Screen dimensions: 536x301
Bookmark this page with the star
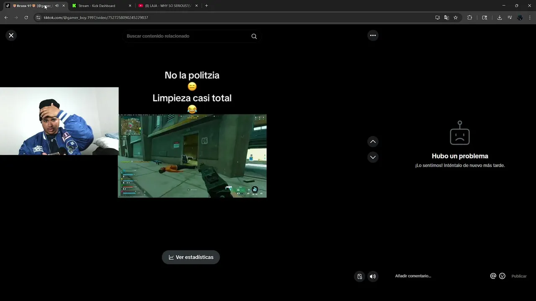coord(456,18)
